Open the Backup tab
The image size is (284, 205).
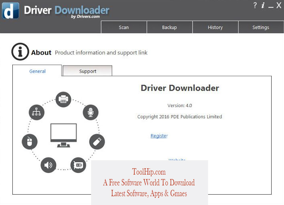coord(169,27)
